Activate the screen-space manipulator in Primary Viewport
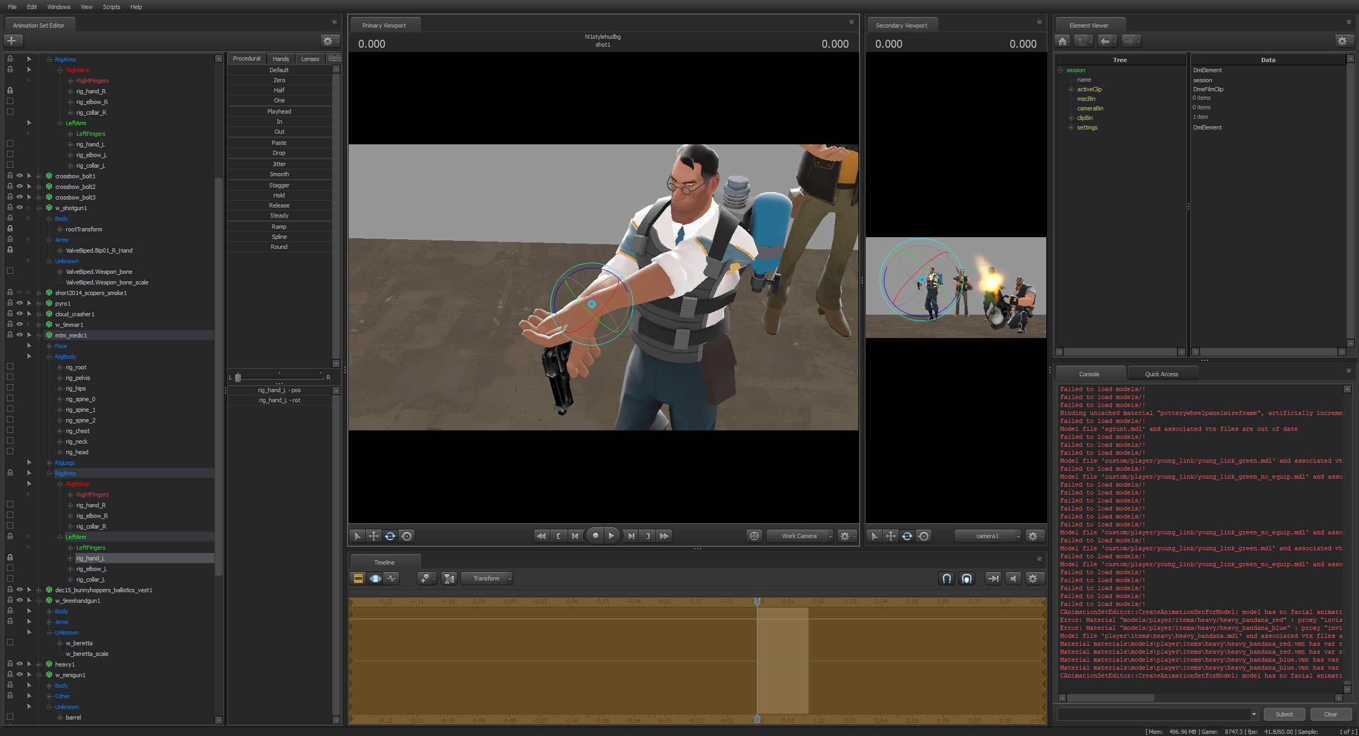The image size is (1359, 736). [407, 536]
